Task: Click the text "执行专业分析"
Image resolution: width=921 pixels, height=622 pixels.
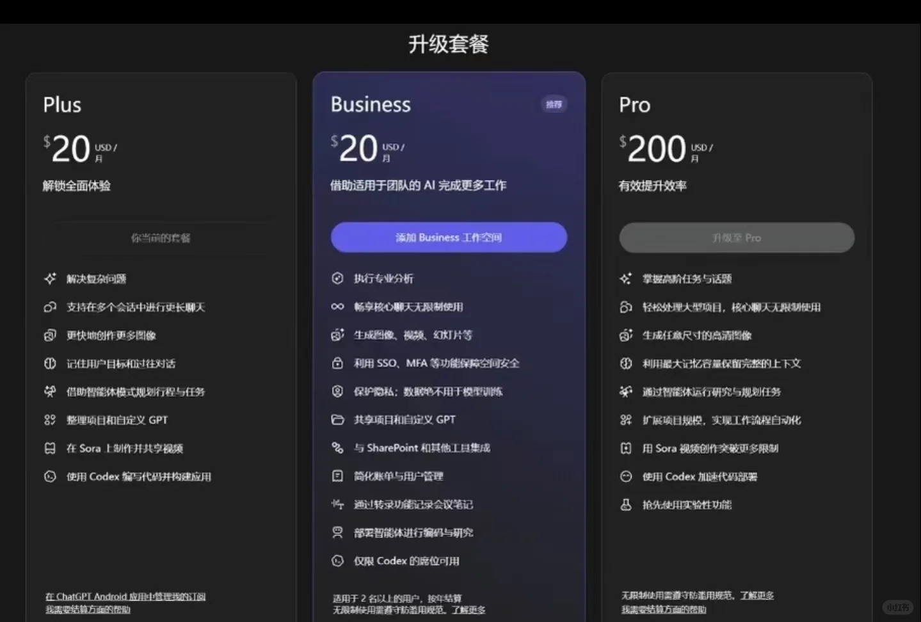Action: coord(384,278)
